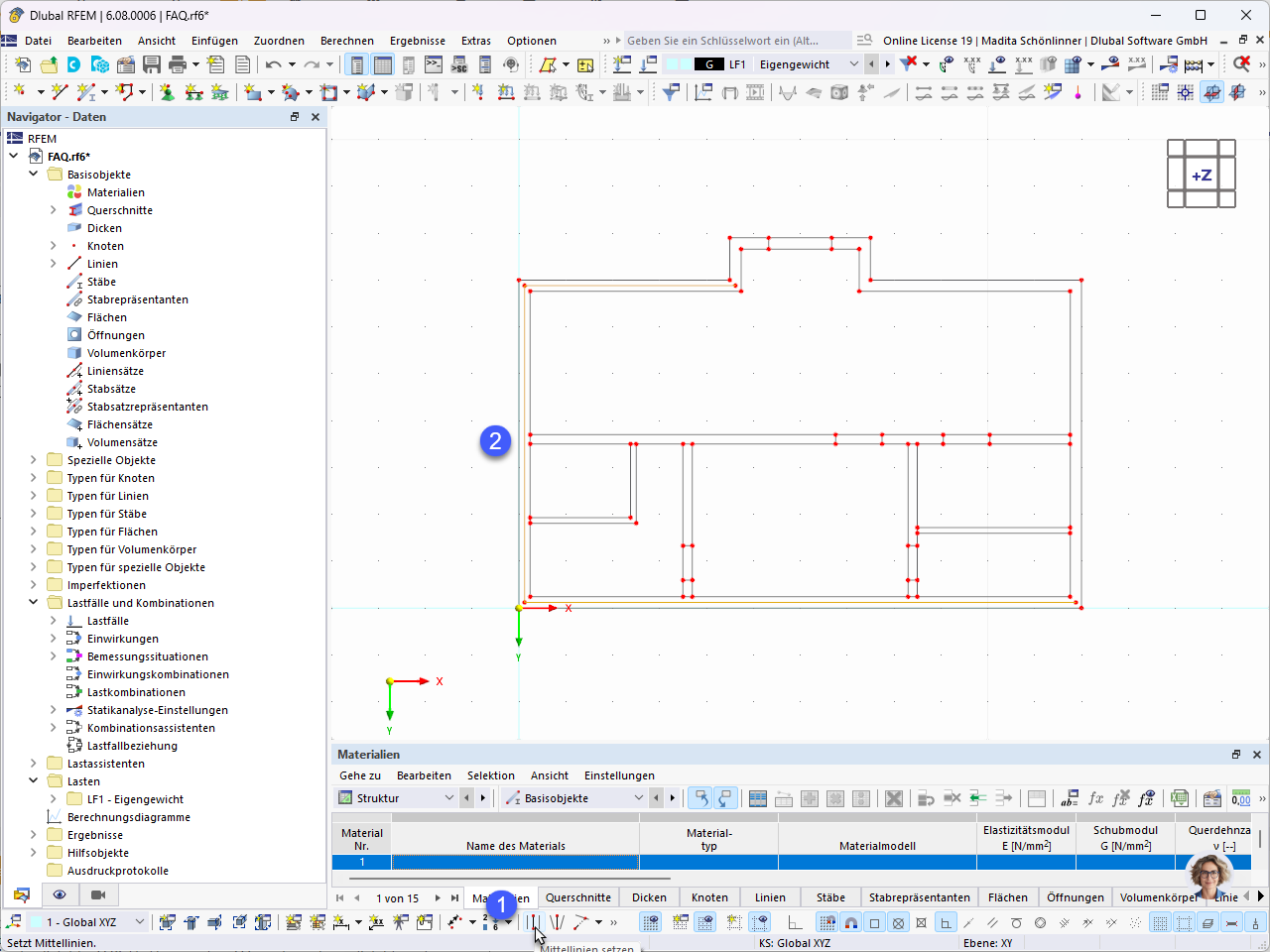This screenshot has height=952, width=1270.
Task: Go to next load case arrow
Action: [887, 64]
